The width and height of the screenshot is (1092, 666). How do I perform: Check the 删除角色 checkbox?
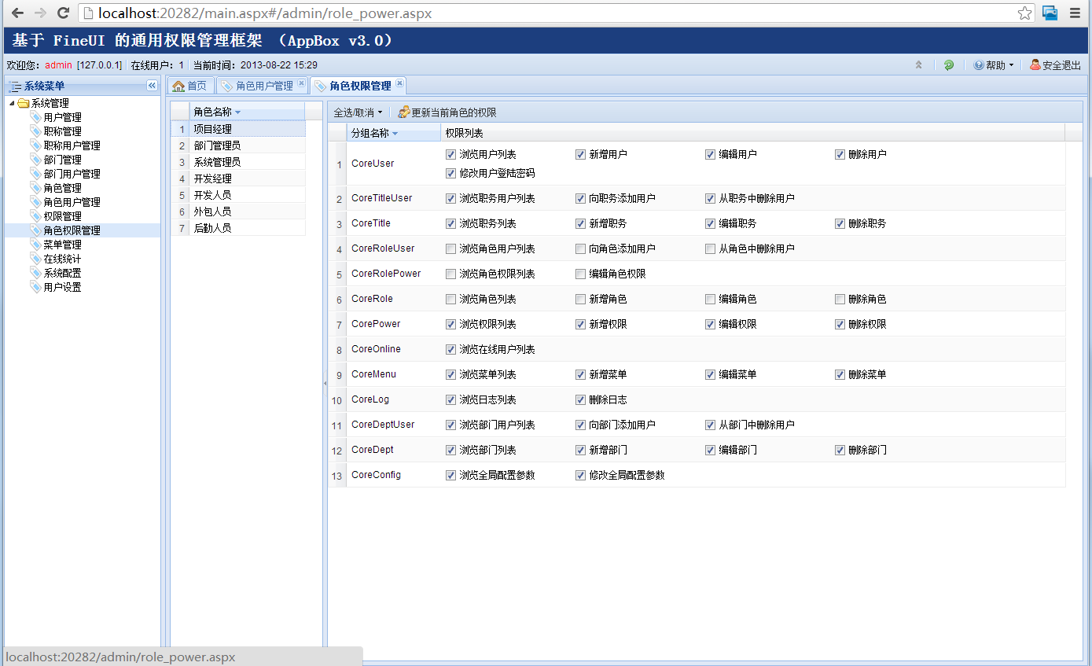840,299
